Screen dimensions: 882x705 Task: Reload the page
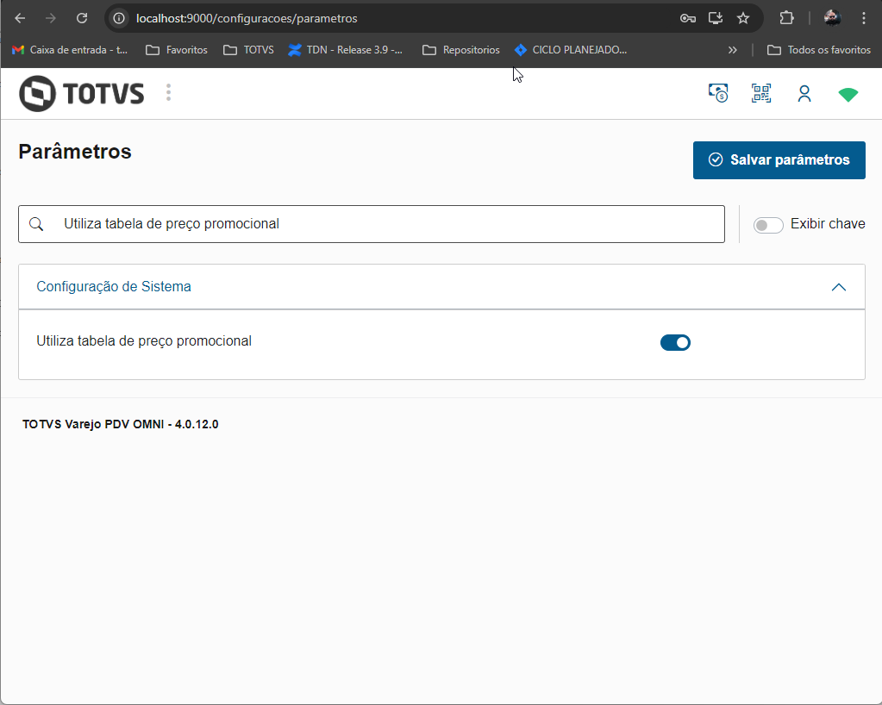click(82, 18)
